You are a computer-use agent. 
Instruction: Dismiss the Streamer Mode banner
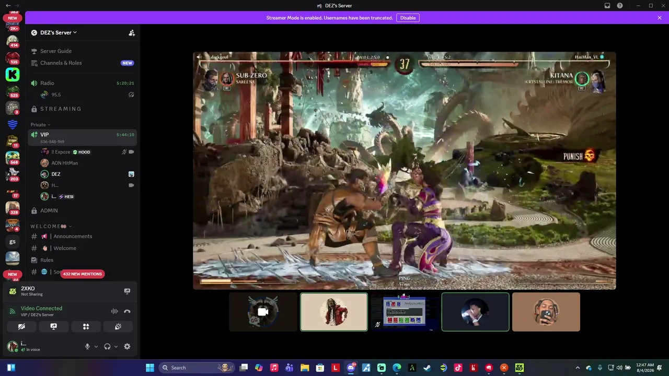coord(660,18)
